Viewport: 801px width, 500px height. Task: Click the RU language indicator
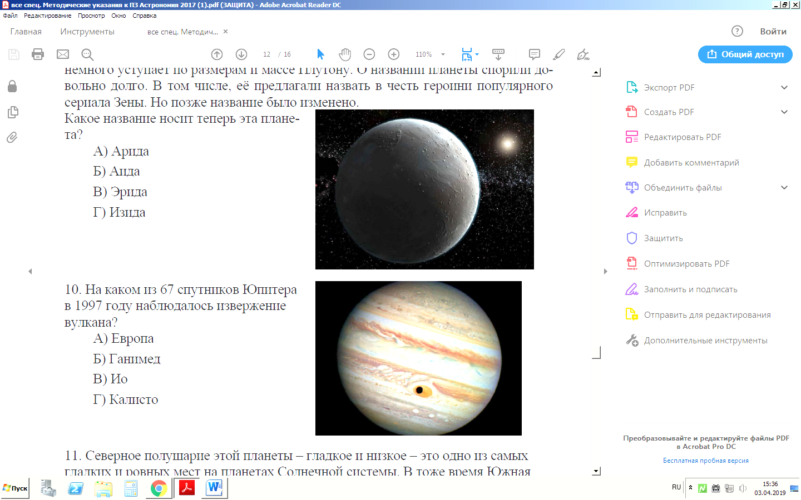coord(676,487)
